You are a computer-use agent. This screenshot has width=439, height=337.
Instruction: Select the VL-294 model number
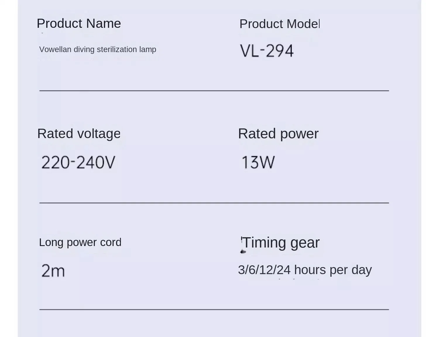(x=267, y=51)
